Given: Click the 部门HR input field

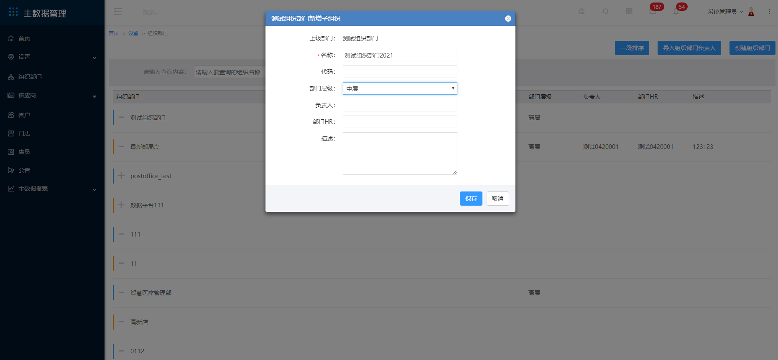Looking at the screenshot, I should click(400, 122).
